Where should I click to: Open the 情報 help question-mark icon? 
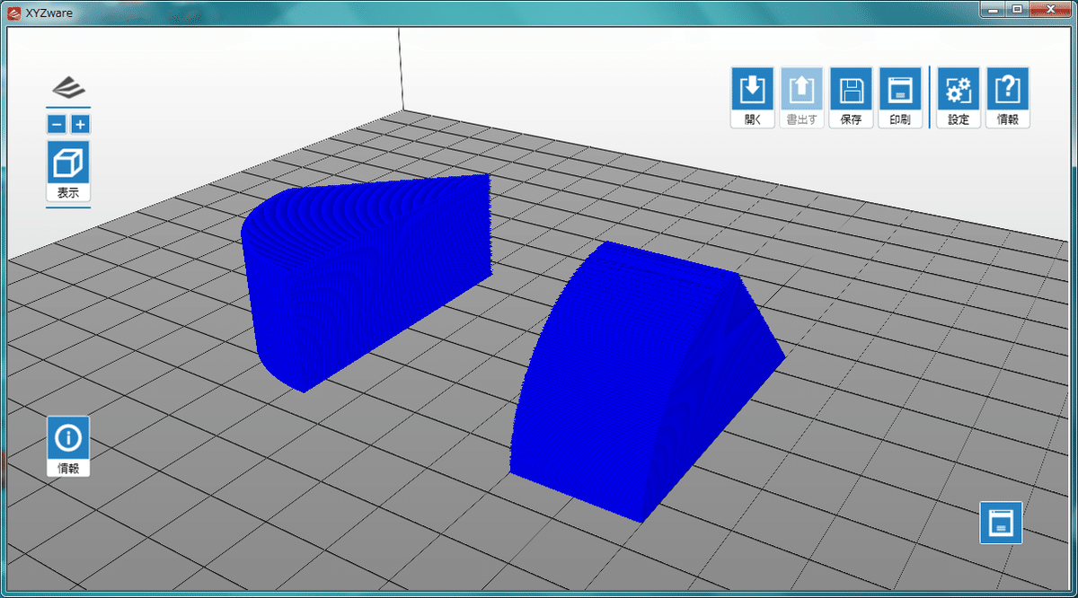(1008, 98)
